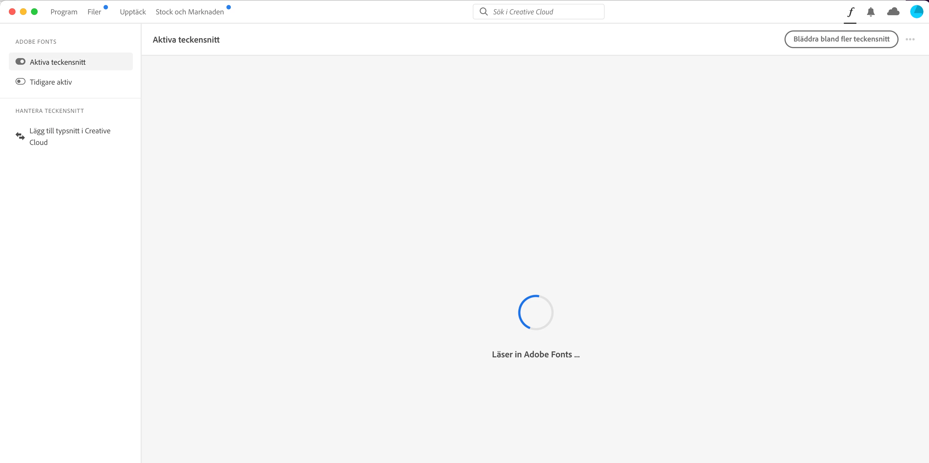
Task: Click Bläddra bland fler teckensnitt button
Action: 841,39
